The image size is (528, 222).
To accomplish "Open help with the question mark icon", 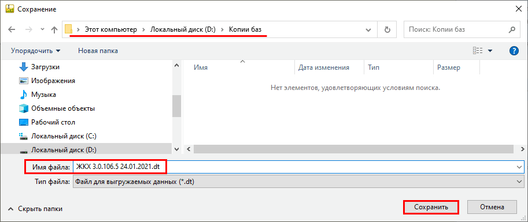I will [514, 51].
